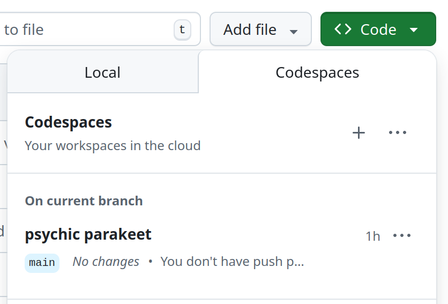The image size is (448, 304).
Task: Click the 1h last-used time label
Action: [x=373, y=236]
